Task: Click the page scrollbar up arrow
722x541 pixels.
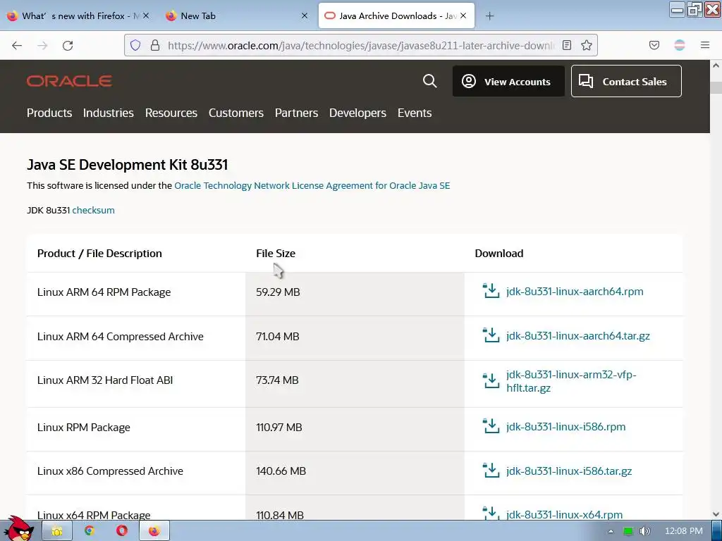Action: pos(716,66)
